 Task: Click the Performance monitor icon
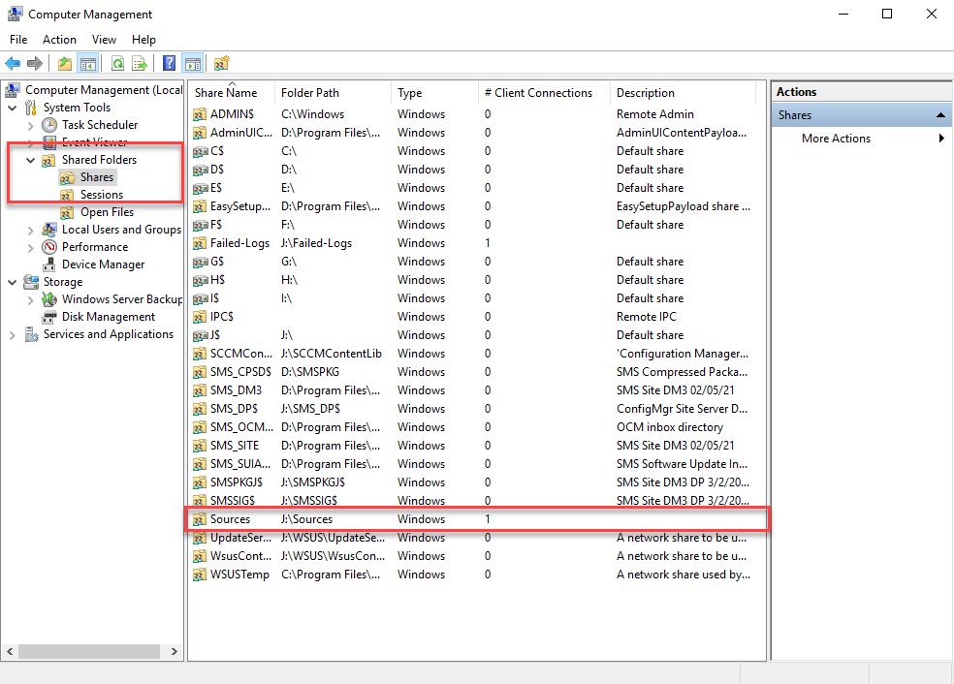[49, 247]
